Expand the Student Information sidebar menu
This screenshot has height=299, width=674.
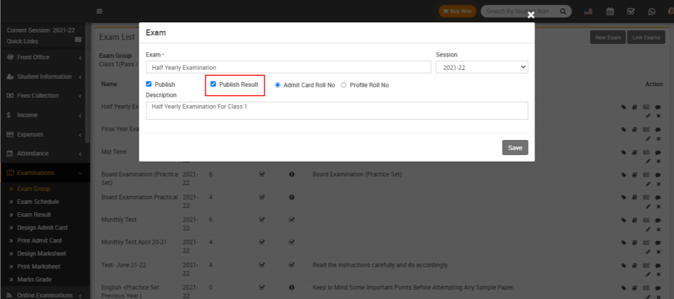(x=44, y=77)
